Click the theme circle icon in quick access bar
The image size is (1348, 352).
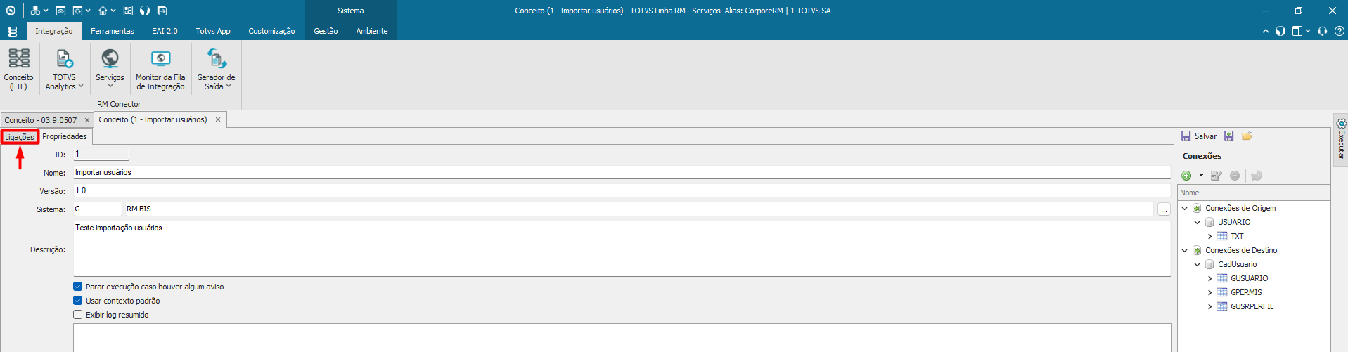[x=145, y=11]
